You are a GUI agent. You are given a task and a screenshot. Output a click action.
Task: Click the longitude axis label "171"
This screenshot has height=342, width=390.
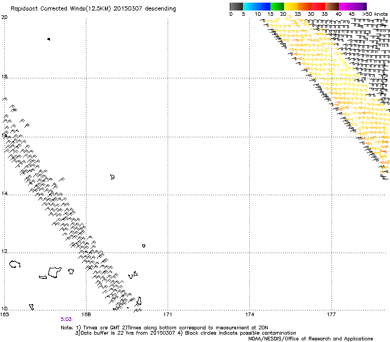tap(168, 315)
